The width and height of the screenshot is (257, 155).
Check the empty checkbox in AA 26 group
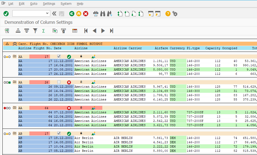[59, 82]
